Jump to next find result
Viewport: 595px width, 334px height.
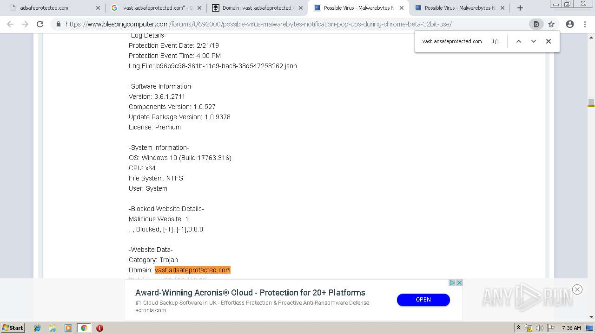[x=534, y=41]
